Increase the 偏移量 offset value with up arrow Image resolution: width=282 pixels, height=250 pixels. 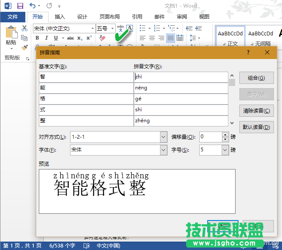click(x=225, y=134)
